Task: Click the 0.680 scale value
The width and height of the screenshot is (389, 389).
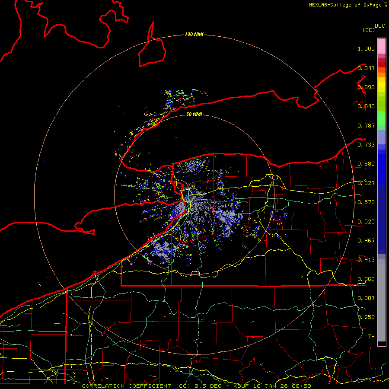Action: (x=366, y=164)
